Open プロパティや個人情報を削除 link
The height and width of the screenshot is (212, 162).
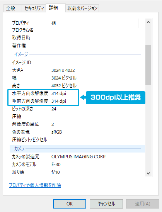35,185
